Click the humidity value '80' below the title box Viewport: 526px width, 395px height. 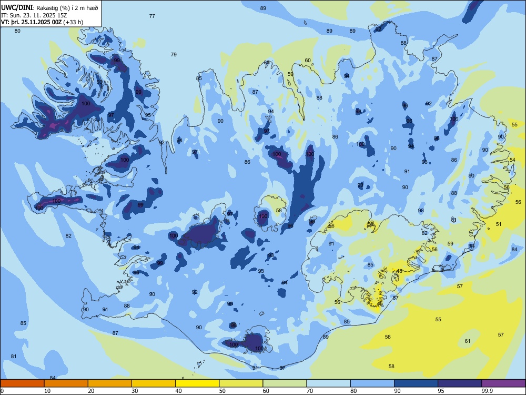(x=17, y=31)
